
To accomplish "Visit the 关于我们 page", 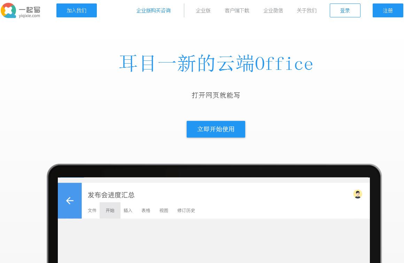I will (306, 10).
